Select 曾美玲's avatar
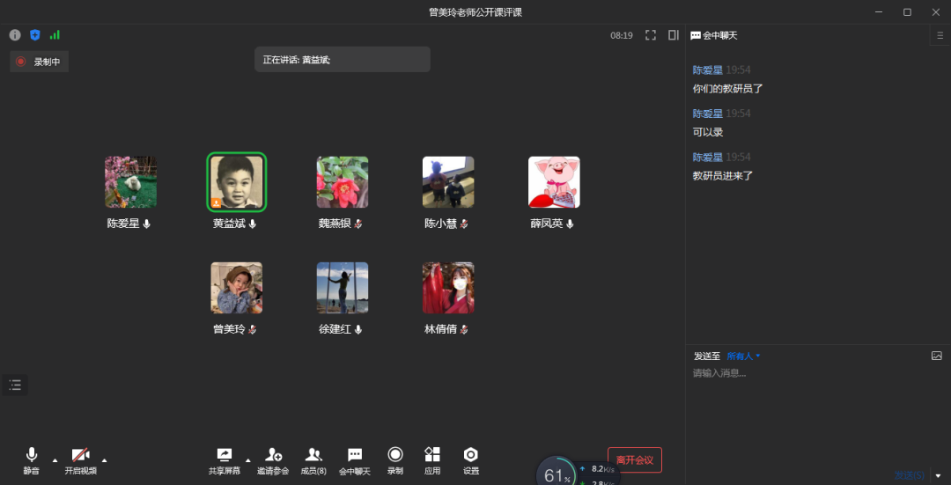The height and width of the screenshot is (485, 951). [x=237, y=287]
